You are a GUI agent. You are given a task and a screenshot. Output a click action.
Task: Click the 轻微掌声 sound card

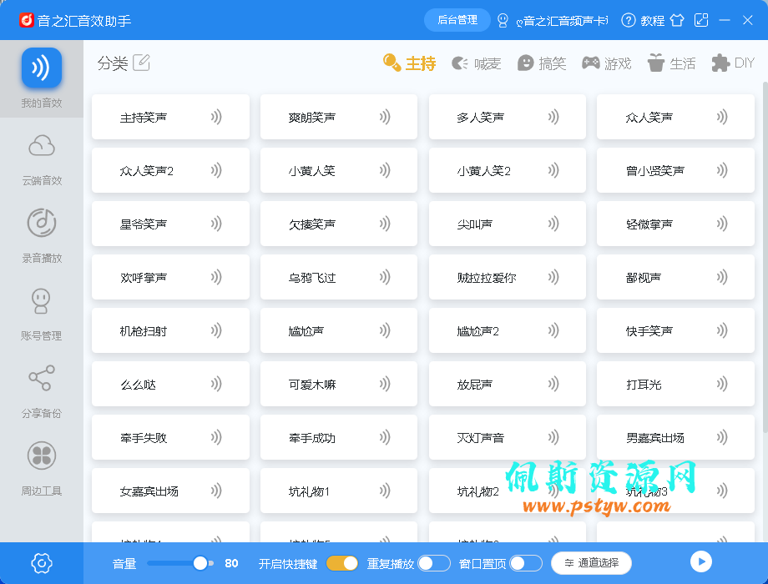[x=675, y=224]
